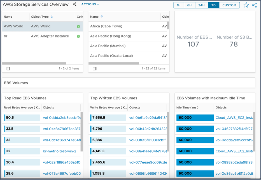Mark dashboard as favorite with star icon
Screen dimensions: 261x180
point(246,5)
